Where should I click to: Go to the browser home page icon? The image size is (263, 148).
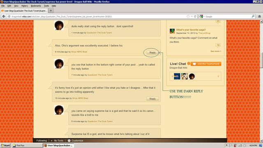point(259,16)
